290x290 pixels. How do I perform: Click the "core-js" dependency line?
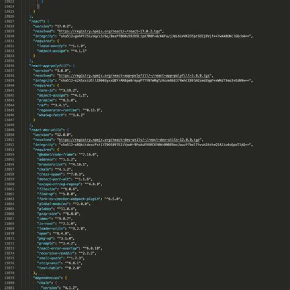[58, 91]
